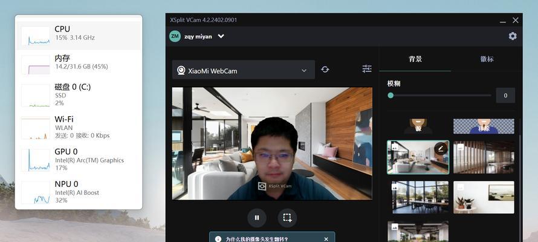Choose the white wall with plants background

pos(484,197)
